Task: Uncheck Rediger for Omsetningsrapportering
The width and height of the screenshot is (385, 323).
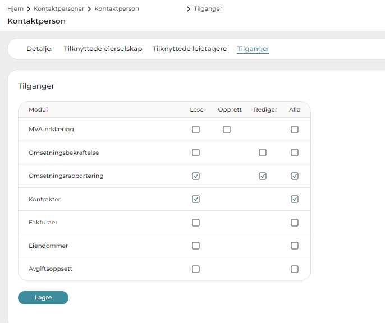Action: point(263,176)
